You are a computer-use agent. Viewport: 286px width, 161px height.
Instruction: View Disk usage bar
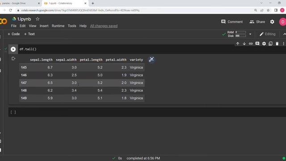pyautogui.click(x=240, y=36)
